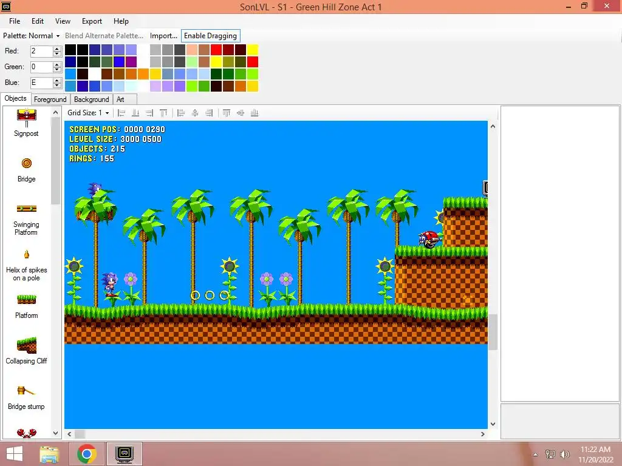Click the SonLVL taskbar icon

click(125, 454)
